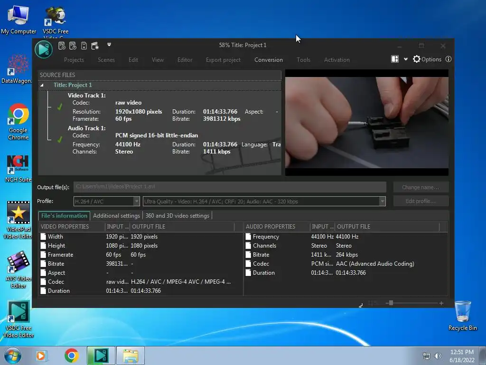Open the Ultra Quality preset dropdown
This screenshot has width=486, height=365.
pyautogui.click(x=382, y=202)
